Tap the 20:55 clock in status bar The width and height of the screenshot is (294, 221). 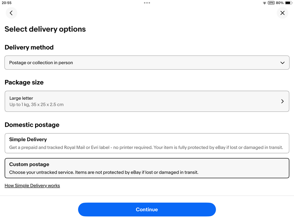[6, 3]
